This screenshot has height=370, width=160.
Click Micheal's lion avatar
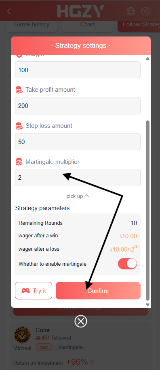coord(22,335)
